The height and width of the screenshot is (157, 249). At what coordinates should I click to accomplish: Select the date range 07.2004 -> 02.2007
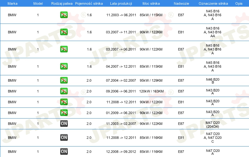tap(121, 80)
